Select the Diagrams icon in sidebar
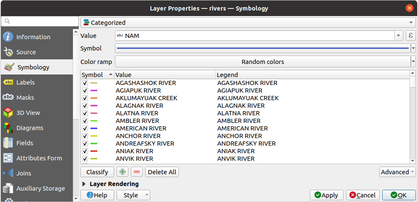The width and height of the screenshot is (418, 202). [x=8, y=128]
